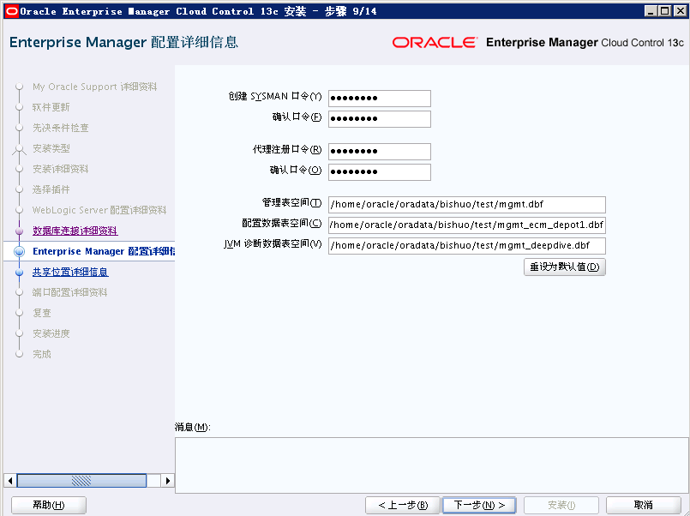Focus the 创建 SYSMAN 口令 password field

pyautogui.click(x=380, y=98)
